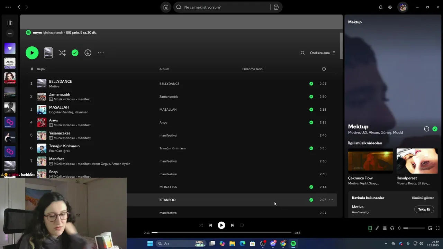Screen dimensions: 443x249
Task: Select the BELLYDANCE track title
Action: coord(61,81)
